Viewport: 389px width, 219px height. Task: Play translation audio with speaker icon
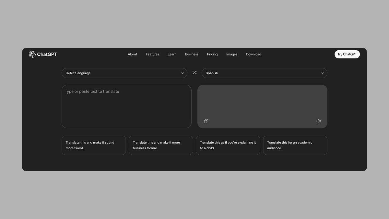pyautogui.click(x=319, y=121)
